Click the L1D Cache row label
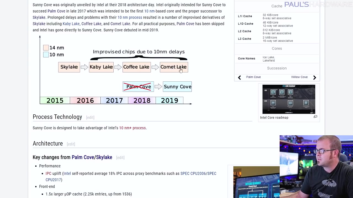Screen dimensions: 353x198 [245, 24]
